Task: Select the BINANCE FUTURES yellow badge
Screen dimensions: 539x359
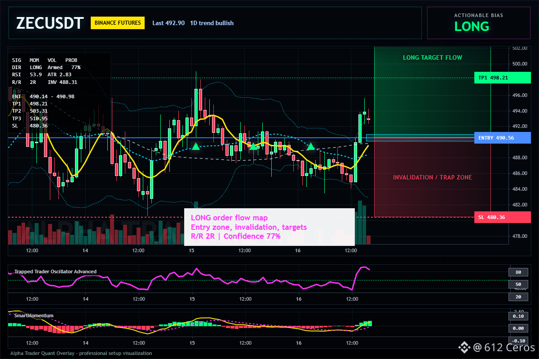Action: [x=118, y=23]
